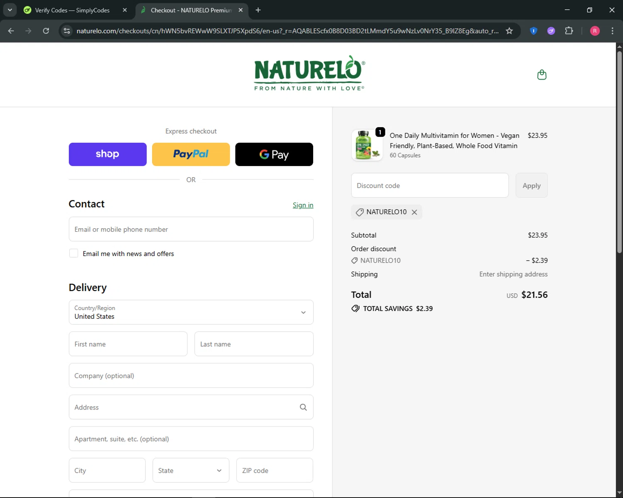
Task: Click the Subtotal $23.95 amount
Action: 538,235
